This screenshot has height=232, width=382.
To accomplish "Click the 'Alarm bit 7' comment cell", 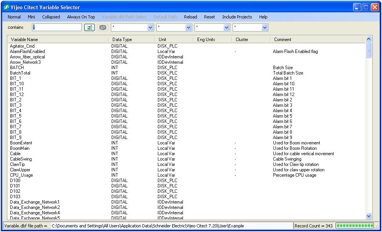I will (282, 127).
